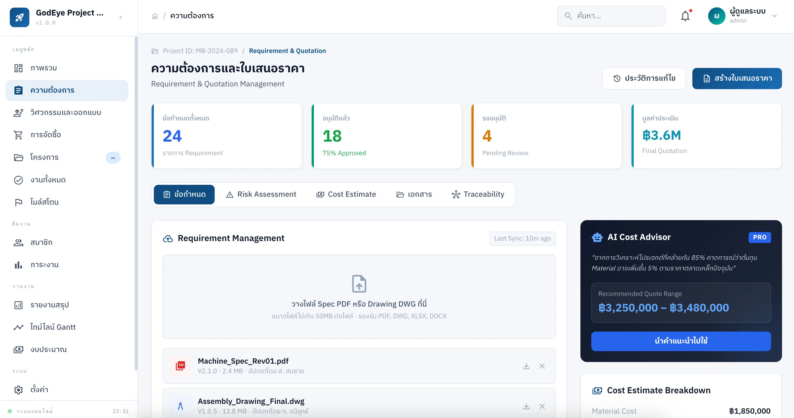Focus the ค้นหา search field
The image size is (794, 418).
(x=611, y=16)
